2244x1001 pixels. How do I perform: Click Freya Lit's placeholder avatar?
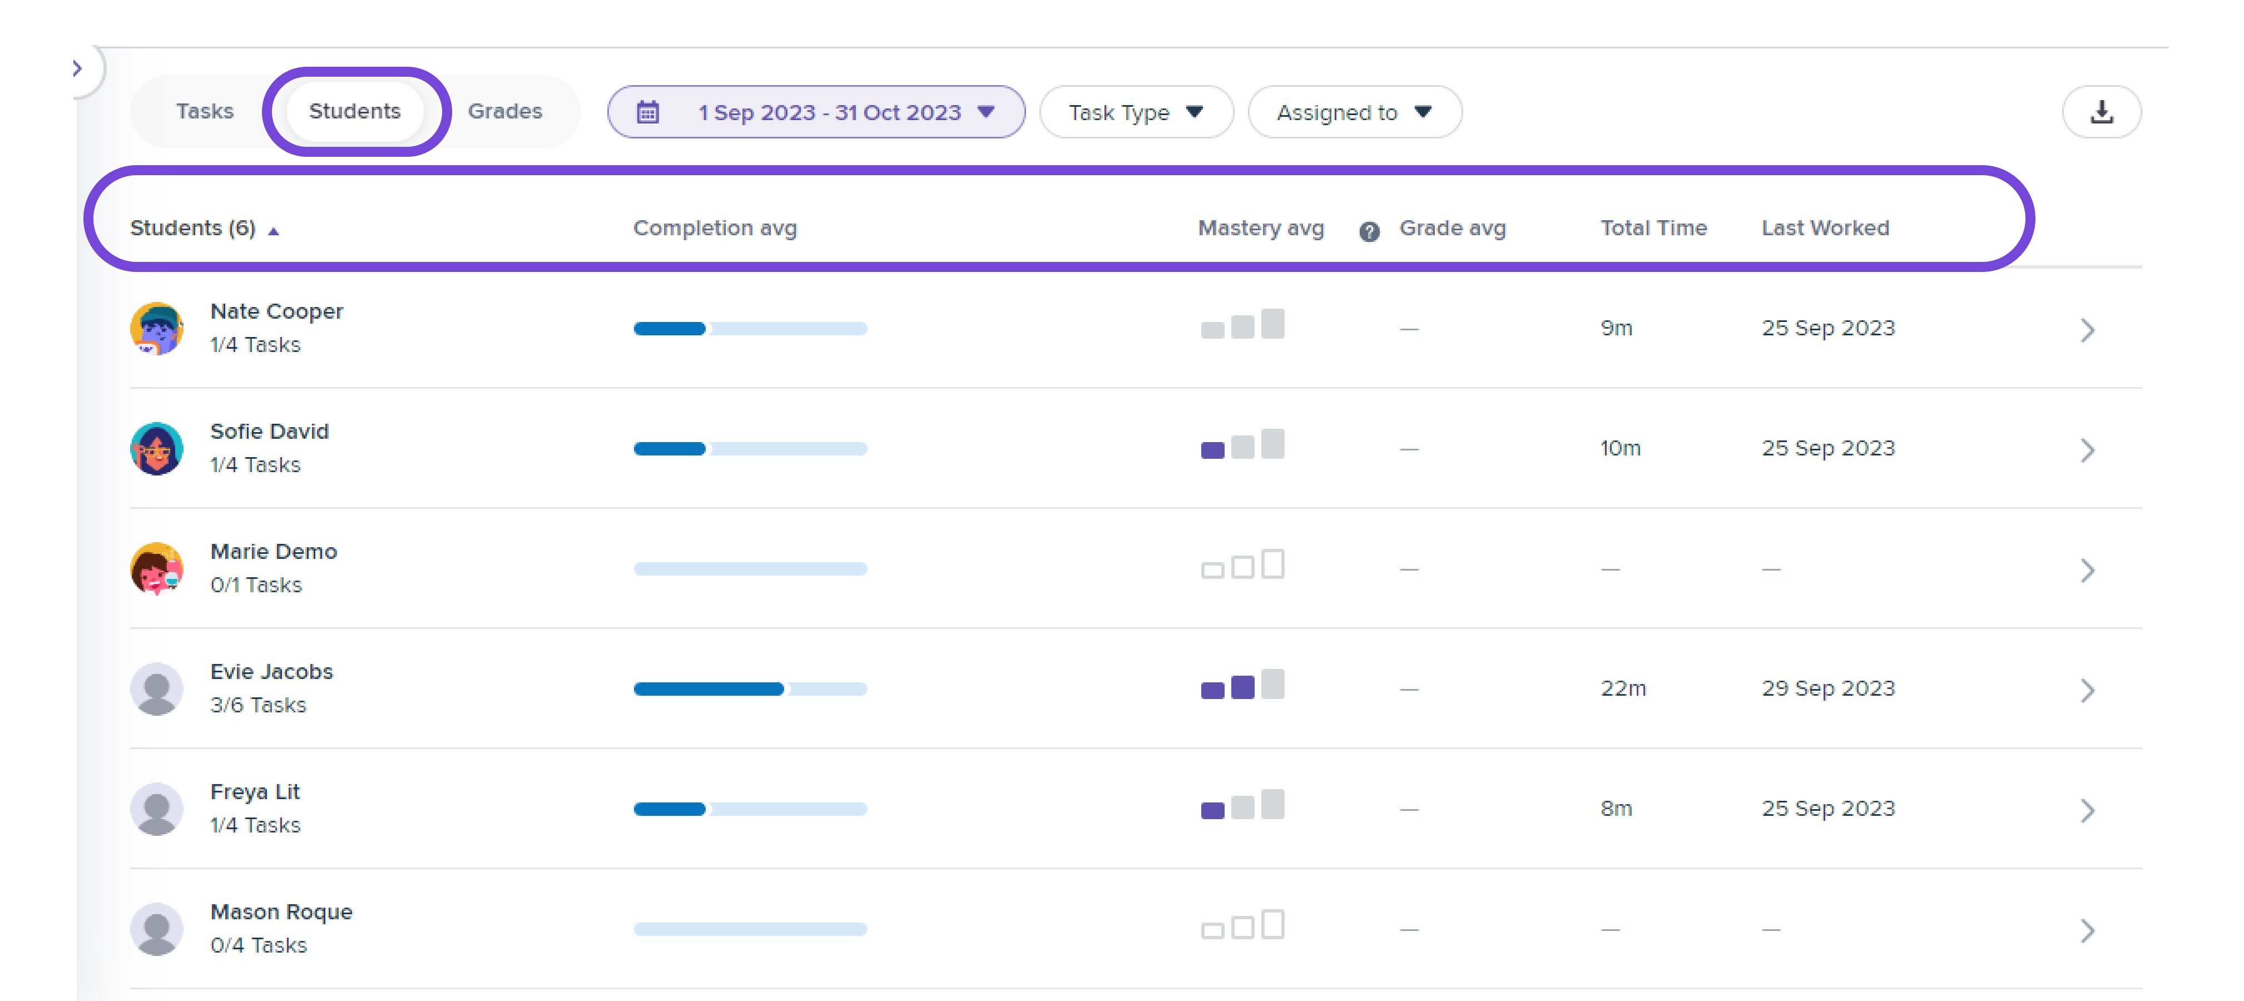tap(157, 809)
